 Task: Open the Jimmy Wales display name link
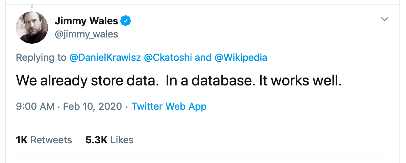86,21
